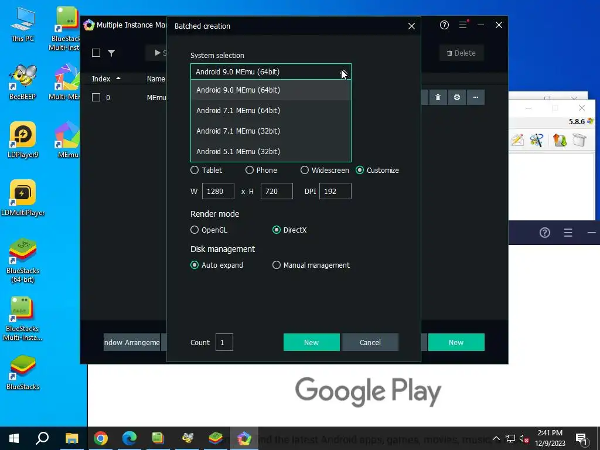Screen dimensions: 600x450
Task: Open the more options ellipsis for MEmu row
Action: [476, 97]
